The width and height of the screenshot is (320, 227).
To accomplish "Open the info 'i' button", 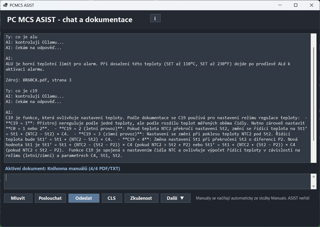I will coord(155,18).
